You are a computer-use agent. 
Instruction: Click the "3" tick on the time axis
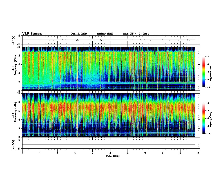tap(75, 153)
